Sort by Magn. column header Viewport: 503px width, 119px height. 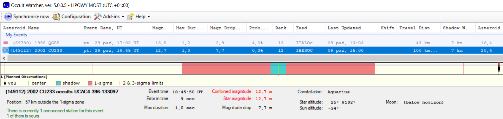(162, 28)
